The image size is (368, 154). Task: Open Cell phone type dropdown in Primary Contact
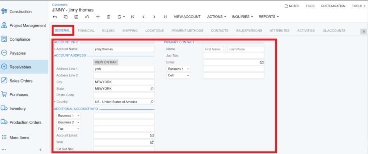click(179, 75)
